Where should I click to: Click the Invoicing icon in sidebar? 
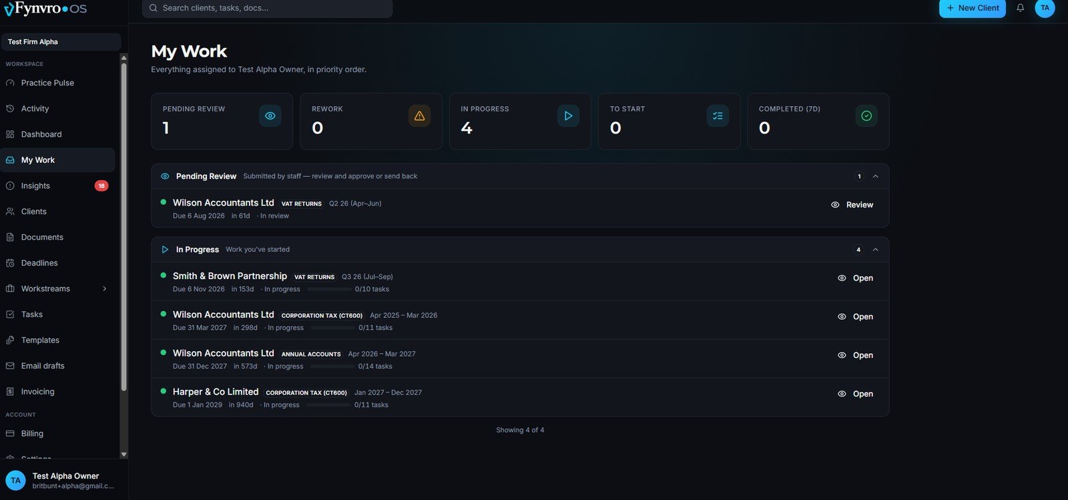[x=10, y=392]
